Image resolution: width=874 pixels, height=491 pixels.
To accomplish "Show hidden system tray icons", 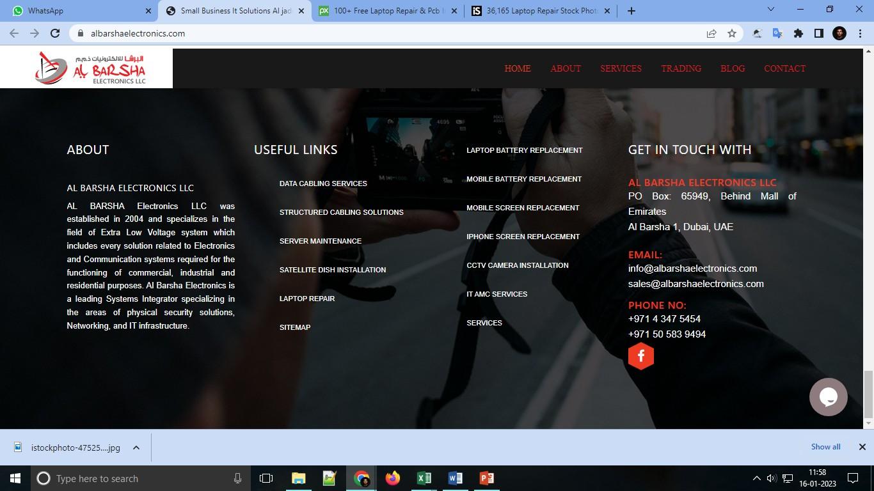I will coord(756,478).
